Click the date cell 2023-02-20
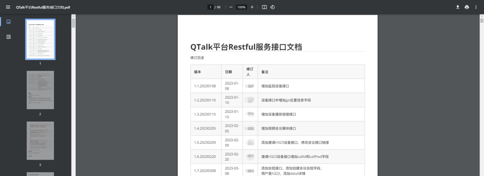This screenshot has height=176, width=484. tap(232, 156)
